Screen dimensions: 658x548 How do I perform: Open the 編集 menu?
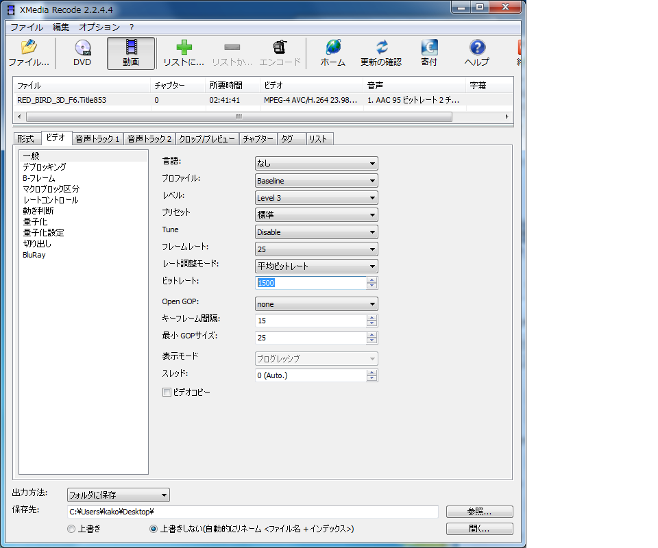pyautogui.click(x=61, y=27)
